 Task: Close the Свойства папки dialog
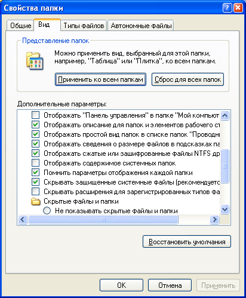click(238, 8)
